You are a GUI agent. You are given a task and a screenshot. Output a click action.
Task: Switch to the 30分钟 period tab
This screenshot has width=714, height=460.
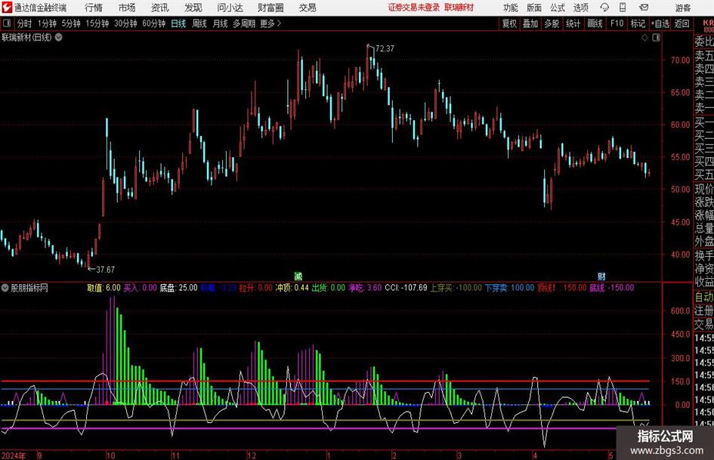125,23
